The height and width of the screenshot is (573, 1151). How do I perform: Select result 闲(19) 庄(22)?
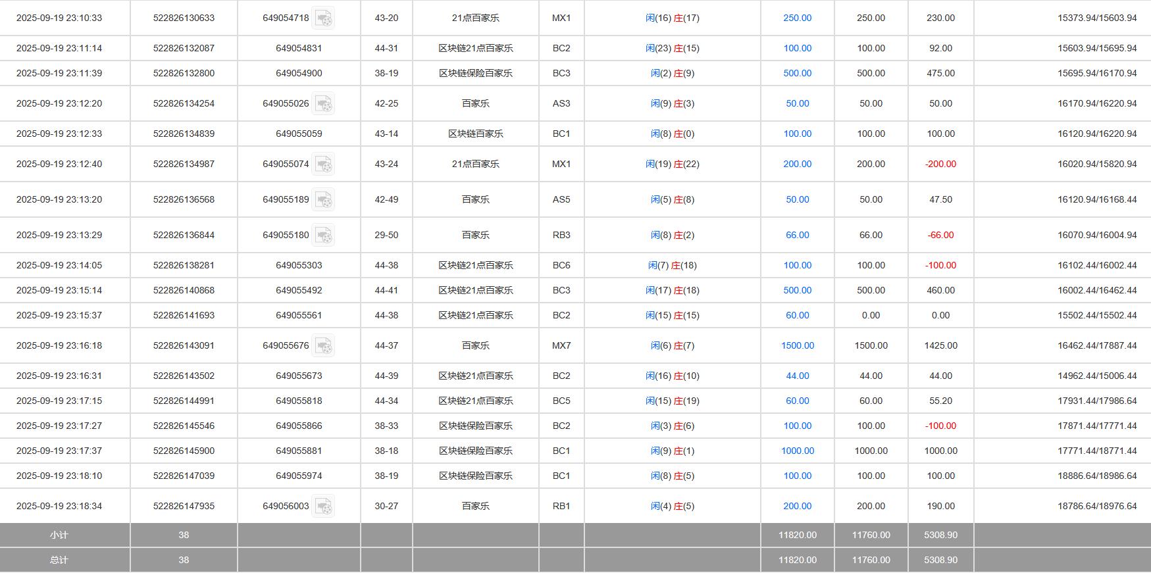point(673,164)
